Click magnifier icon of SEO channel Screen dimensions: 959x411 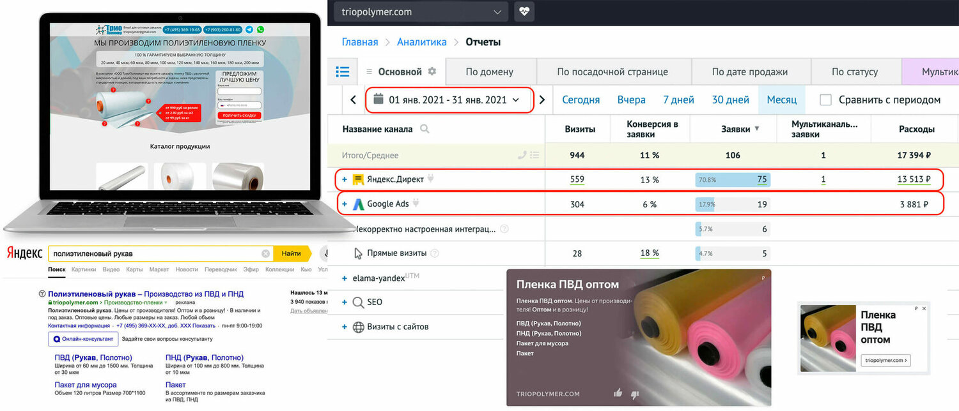(x=359, y=303)
